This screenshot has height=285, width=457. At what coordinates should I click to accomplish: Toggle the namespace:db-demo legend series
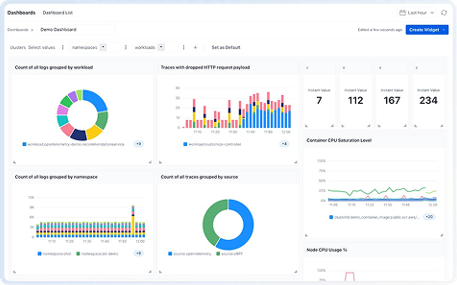click(97, 254)
